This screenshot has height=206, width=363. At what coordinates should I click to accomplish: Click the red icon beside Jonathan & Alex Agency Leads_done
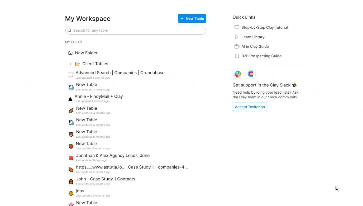click(71, 158)
